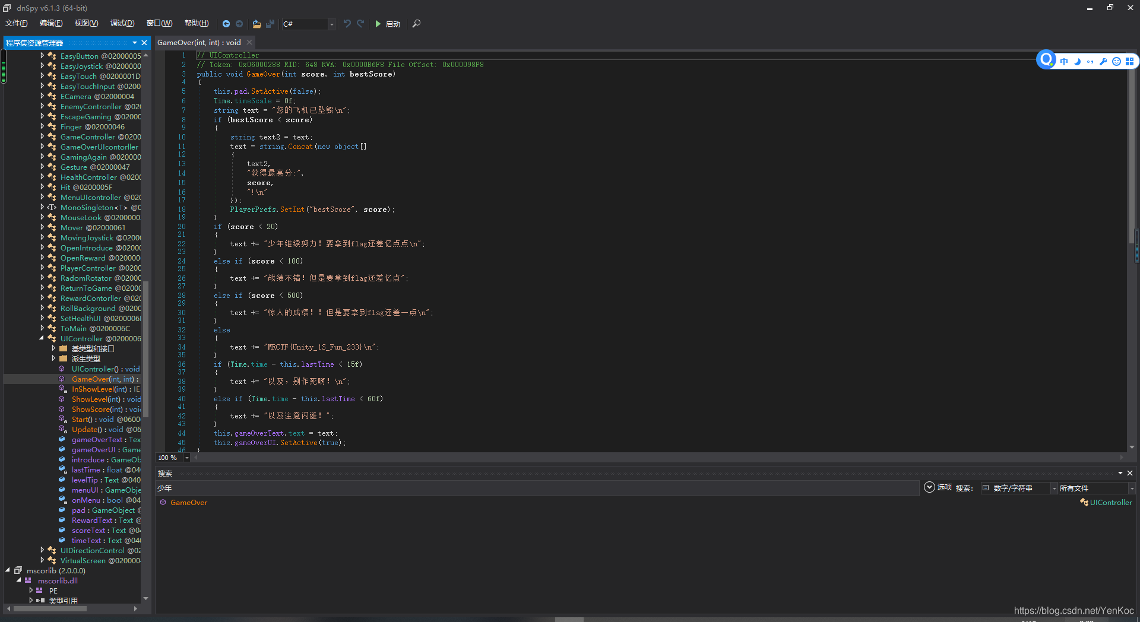This screenshot has width=1140, height=622.
Task: Click the Start() method icon in tree
Action: [x=62, y=420]
